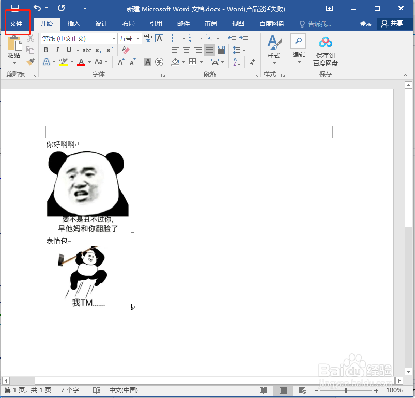Click the Web Layout view icon
The image size is (415, 398).
(302, 390)
